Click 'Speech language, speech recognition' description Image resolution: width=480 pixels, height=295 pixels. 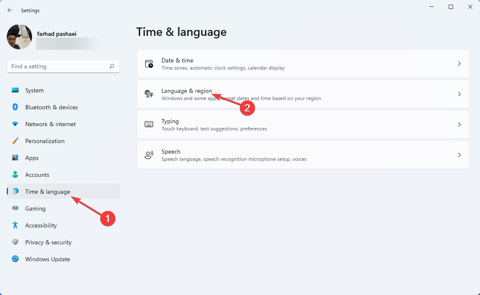coord(234,159)
